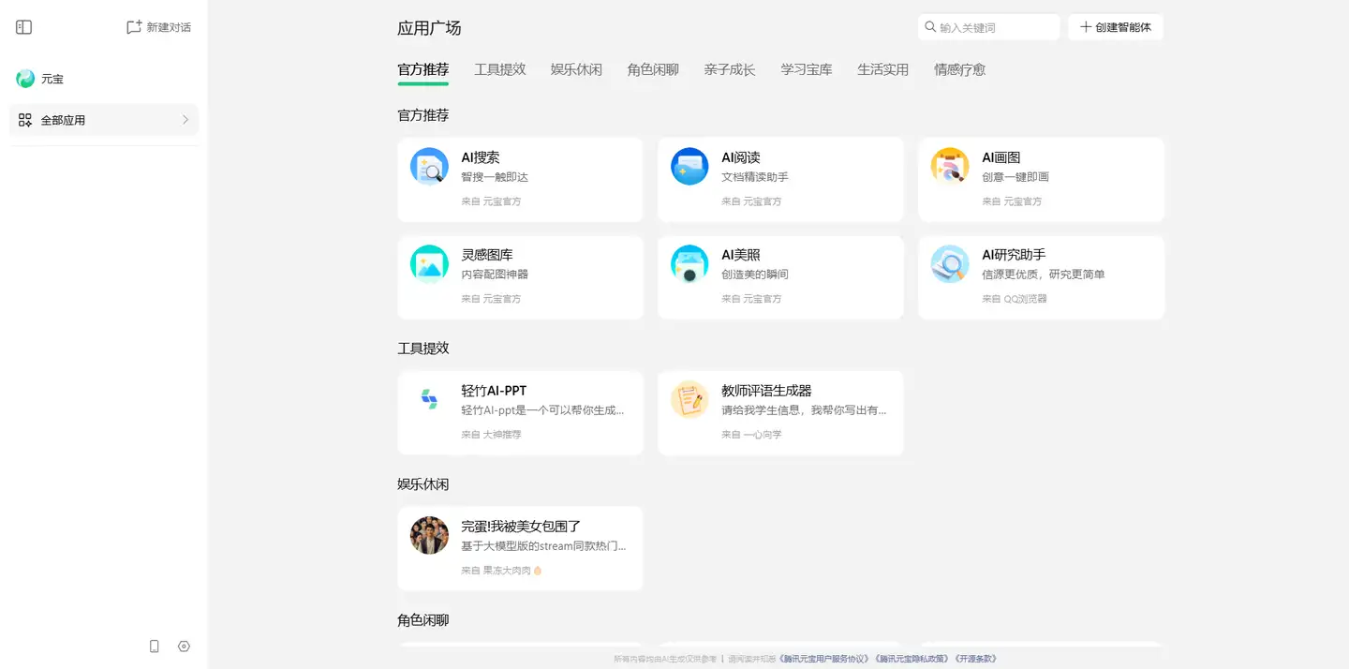This screenshot has width=1349, height=669.
Task: Click the 文档精读助手 description text
Action: pyautogui.click(x=755, y=177)
